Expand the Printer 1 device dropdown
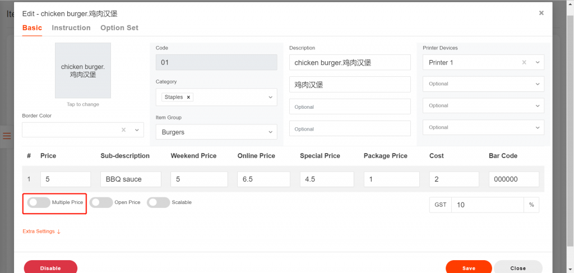The width and height of the screenshot is (574, 273). (x=537, y=63)
